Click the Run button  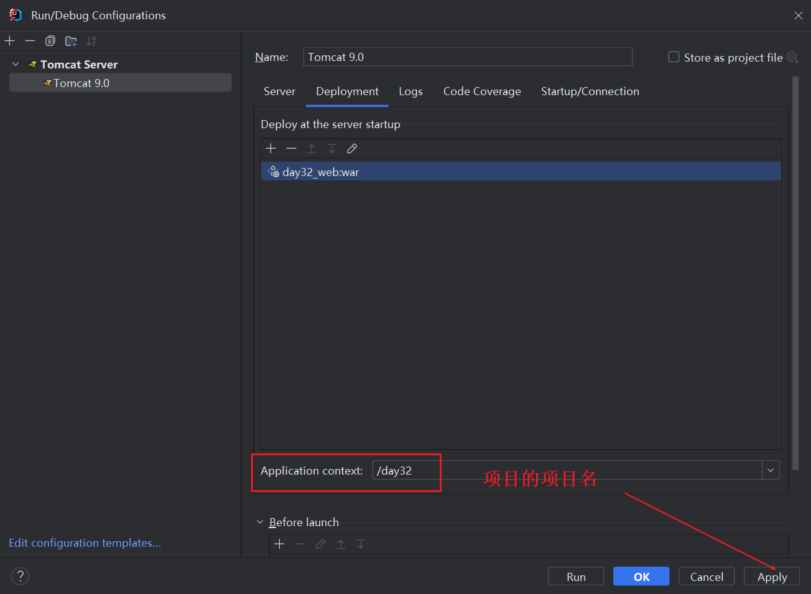point(576,577)
